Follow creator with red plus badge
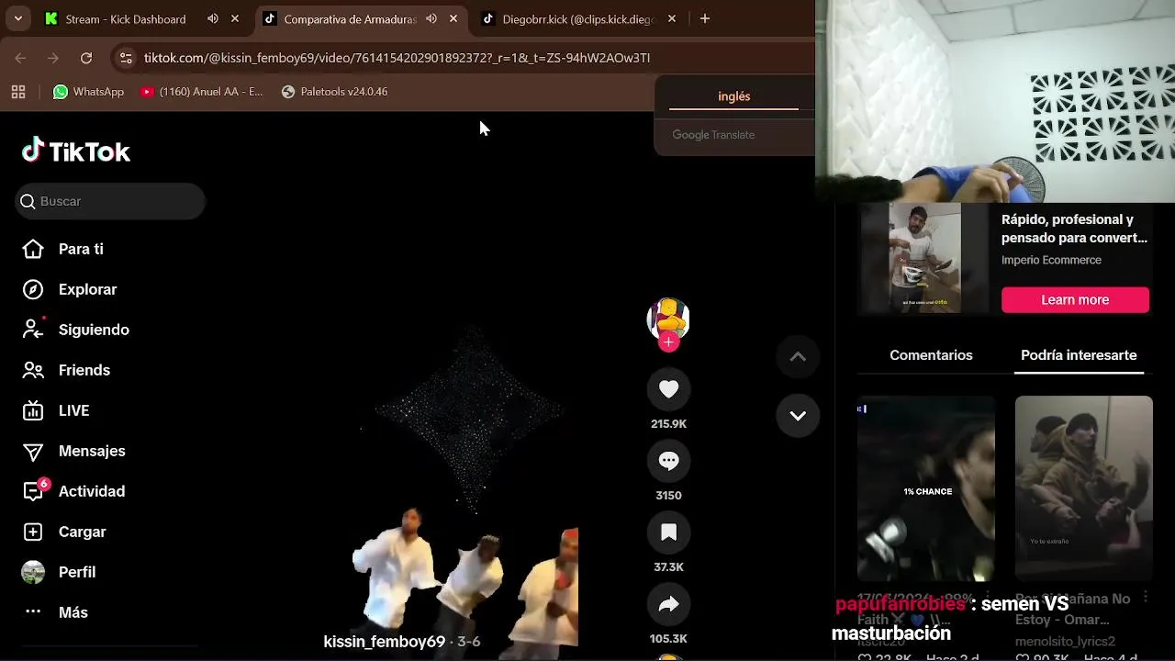 [x=668, y=342]
